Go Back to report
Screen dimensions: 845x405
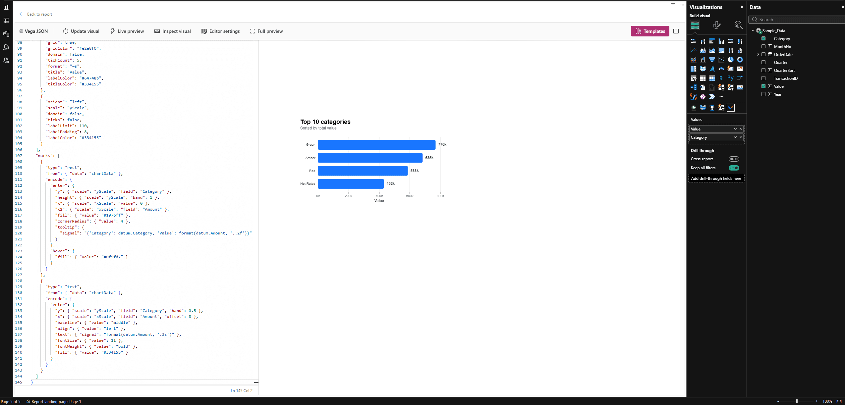pyautogui.click(x=36, y=14)
